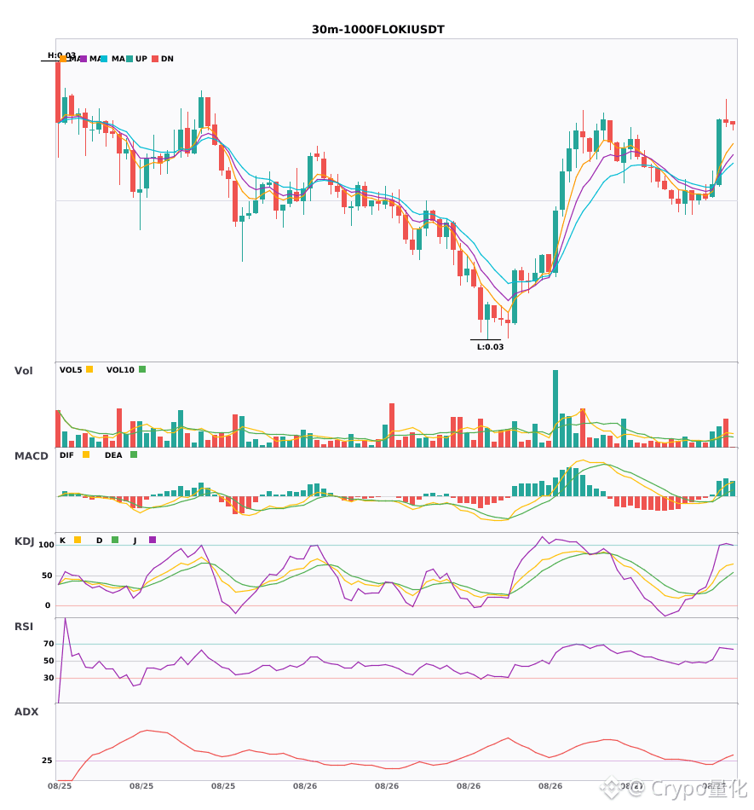The height and width of the screenshot is (810, 754).
Task: Click the DIF legend label
Action: click(x=66, y=455)
